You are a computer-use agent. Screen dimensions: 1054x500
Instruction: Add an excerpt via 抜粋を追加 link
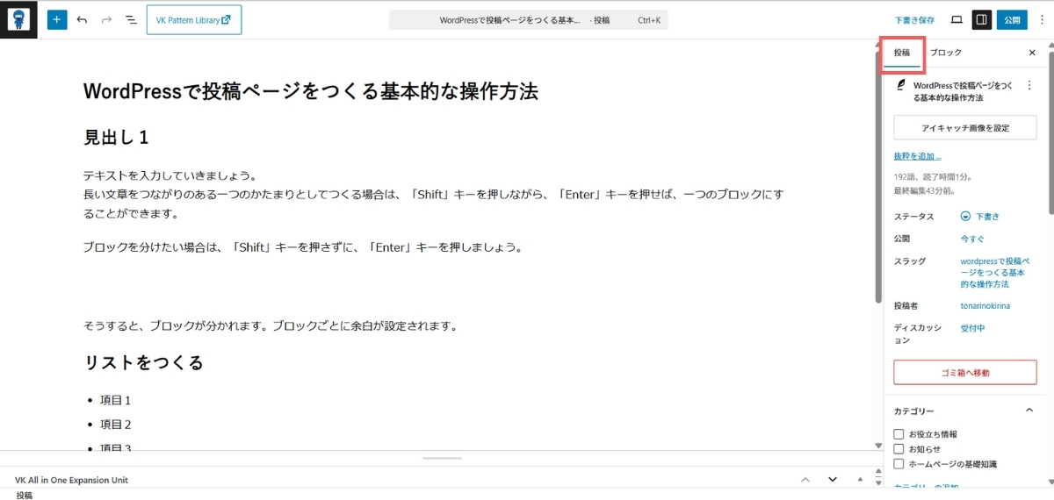point(917,156)
